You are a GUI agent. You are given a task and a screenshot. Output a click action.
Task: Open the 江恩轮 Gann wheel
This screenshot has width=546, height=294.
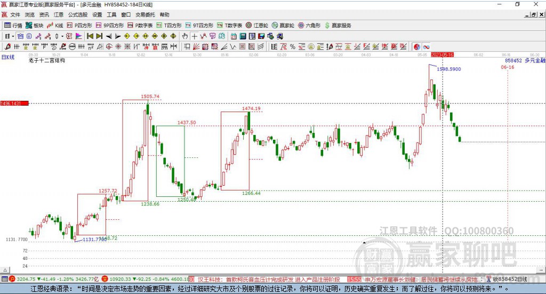click(x=257, y=26)
